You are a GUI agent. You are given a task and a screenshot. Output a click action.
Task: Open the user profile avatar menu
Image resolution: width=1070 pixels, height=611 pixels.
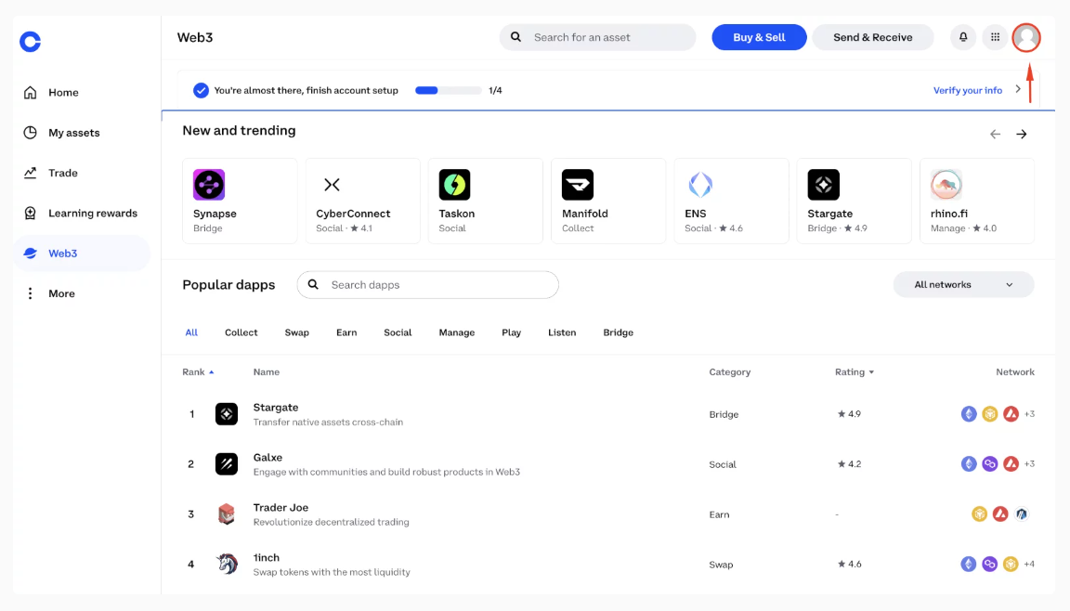click(x=1026, y=37)
